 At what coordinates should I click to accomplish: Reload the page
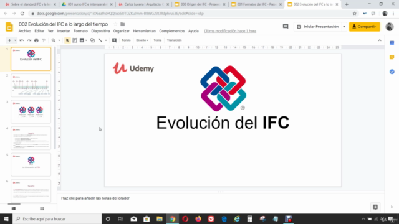[x=22, y=14]
